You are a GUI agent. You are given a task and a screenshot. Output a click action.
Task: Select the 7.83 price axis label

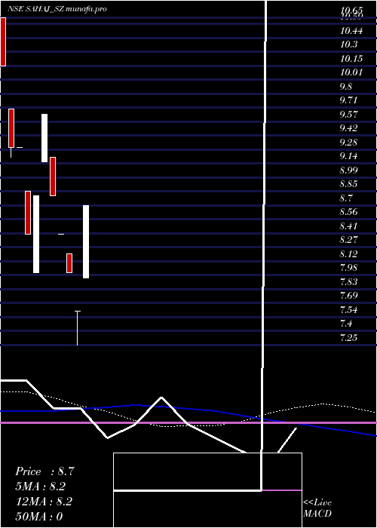point(348,281)
